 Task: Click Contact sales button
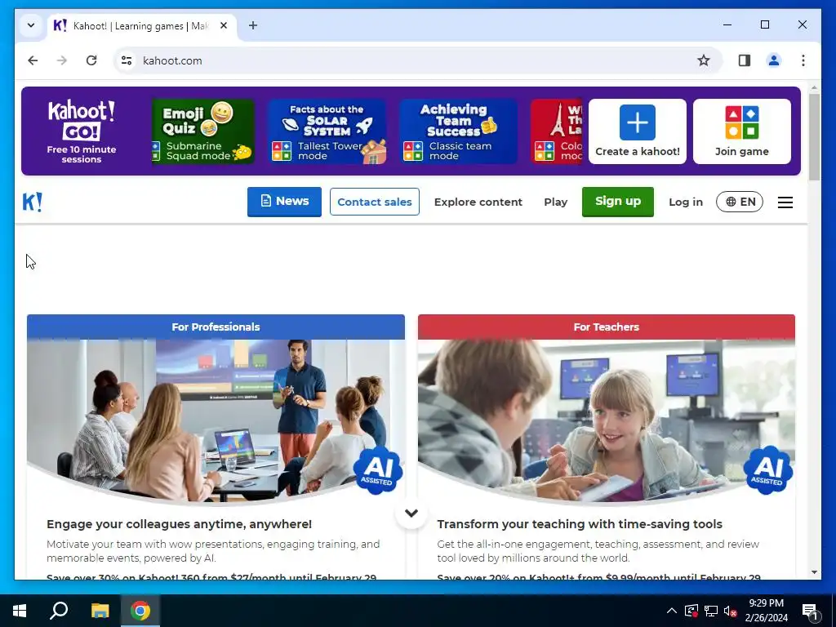pos(374,202)
